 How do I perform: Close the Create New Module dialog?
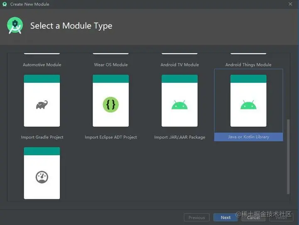(x=290, y=4)
